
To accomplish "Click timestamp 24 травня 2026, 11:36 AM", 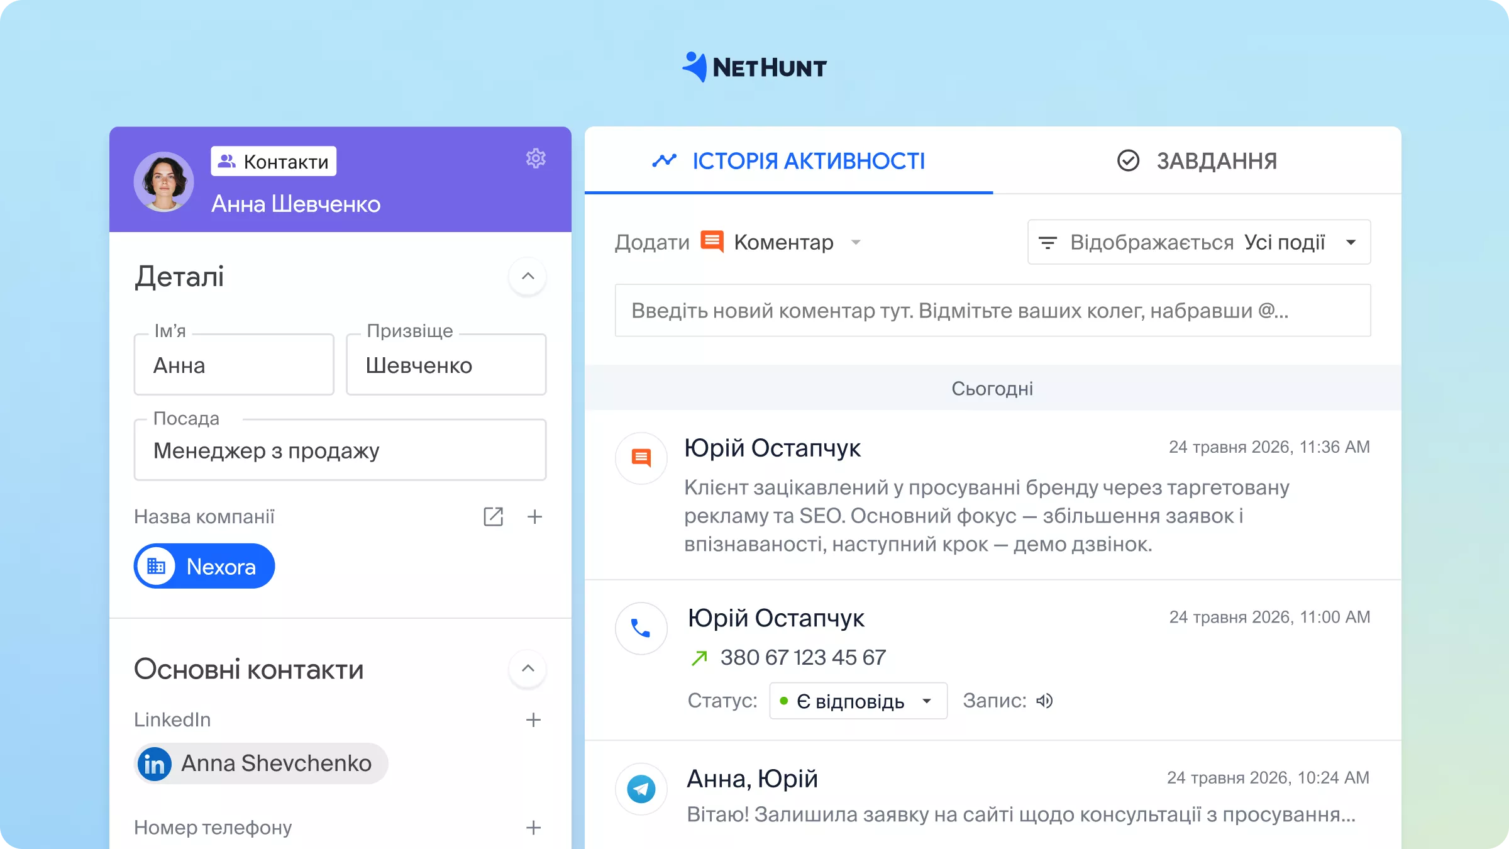I will [1269, 447].
